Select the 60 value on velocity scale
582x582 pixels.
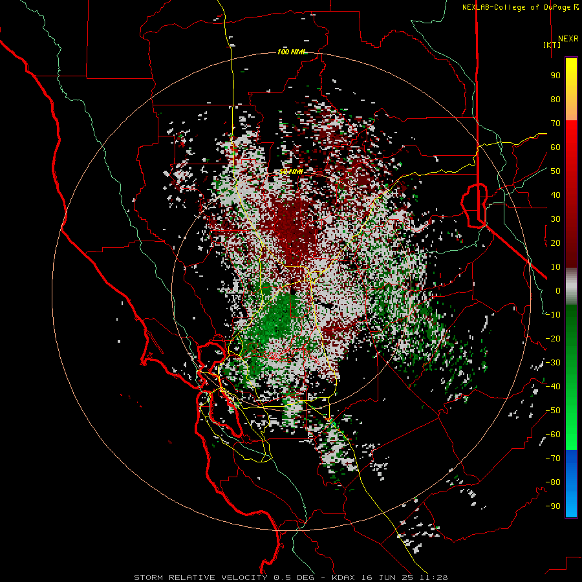point(555,147)
